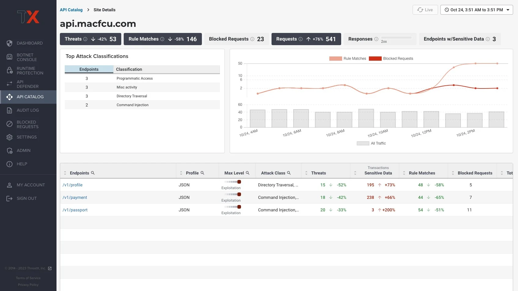Open the date range dropdown

tap(477, 10)
